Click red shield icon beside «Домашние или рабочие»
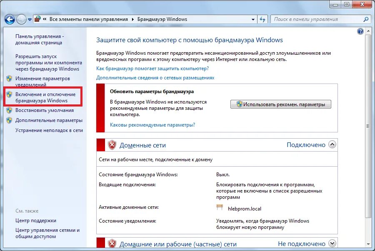 pos(112,243)
